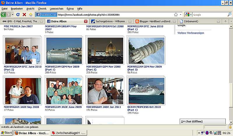Screen dimensions: 233x136
Task: Open the Extras menu
Action: (70, 9)
